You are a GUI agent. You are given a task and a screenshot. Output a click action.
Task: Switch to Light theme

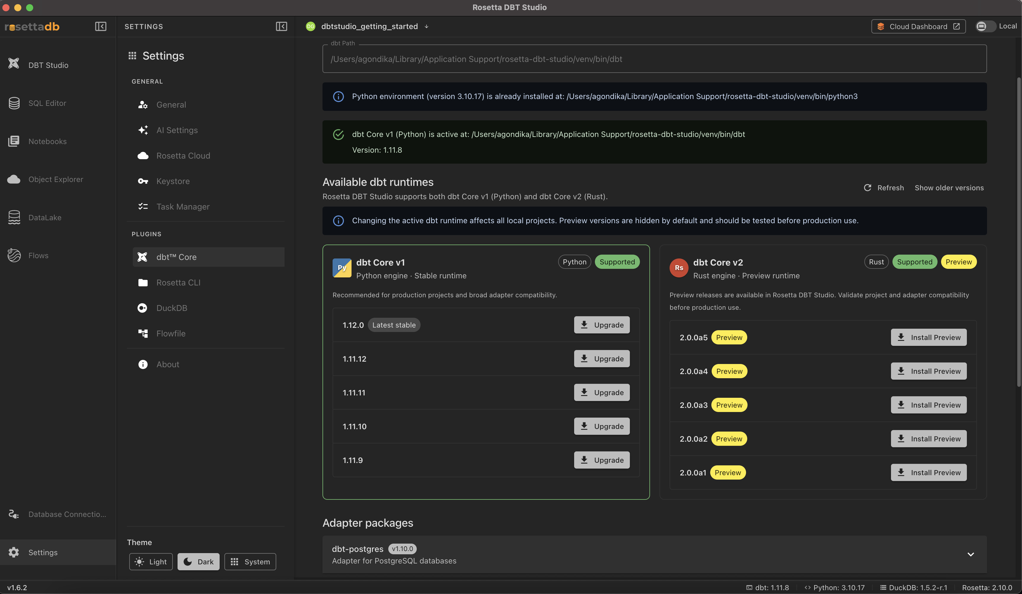pyautogui.click(x=151, y=562)
